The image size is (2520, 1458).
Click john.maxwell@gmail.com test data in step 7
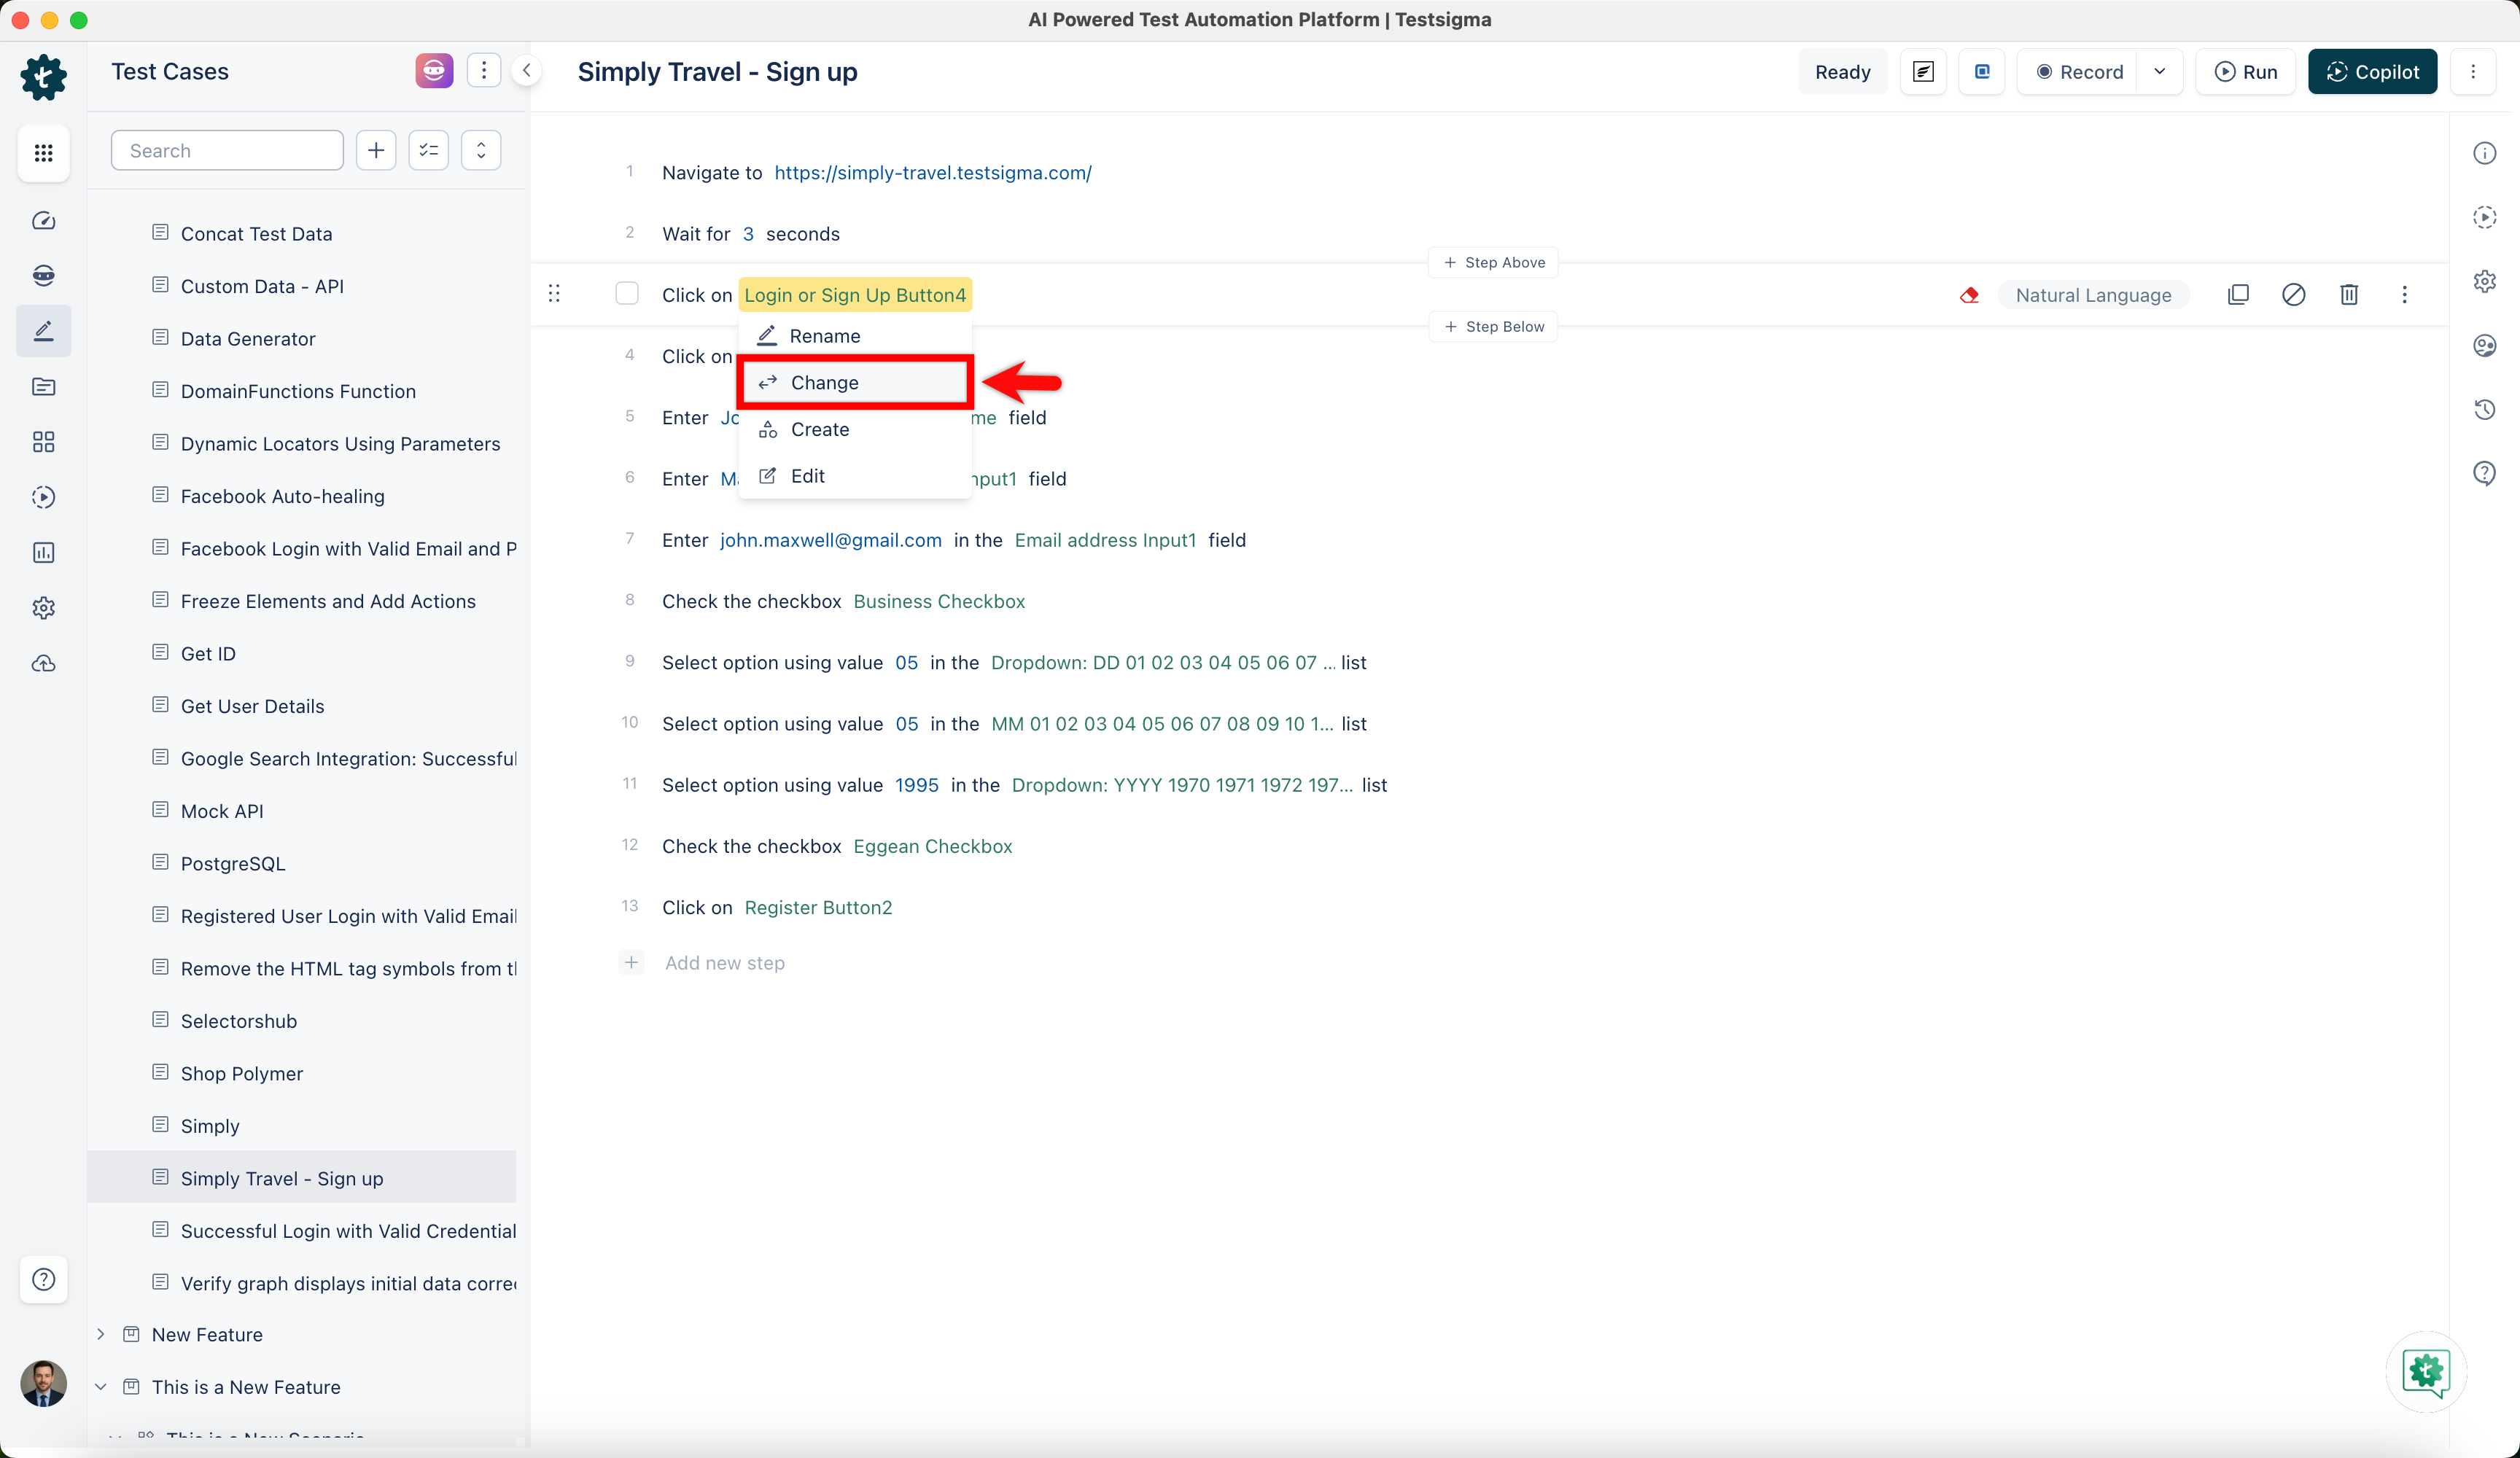coord(831,540)
